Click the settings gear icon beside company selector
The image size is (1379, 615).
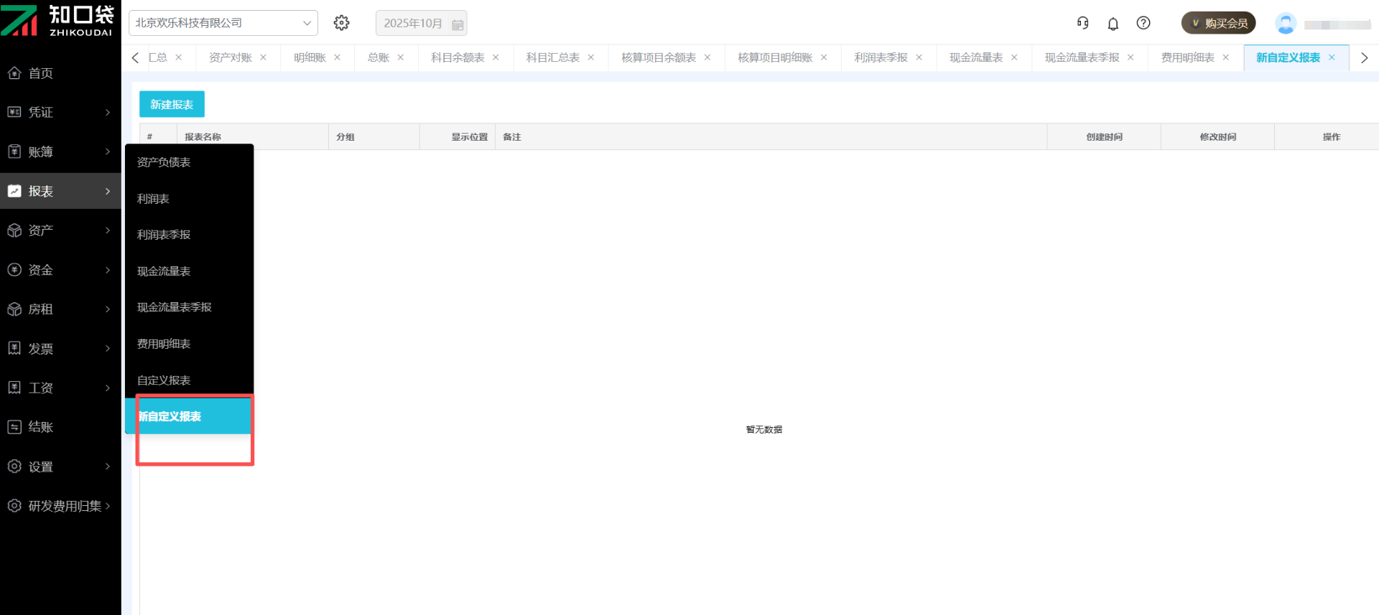(x=342, y=23)
